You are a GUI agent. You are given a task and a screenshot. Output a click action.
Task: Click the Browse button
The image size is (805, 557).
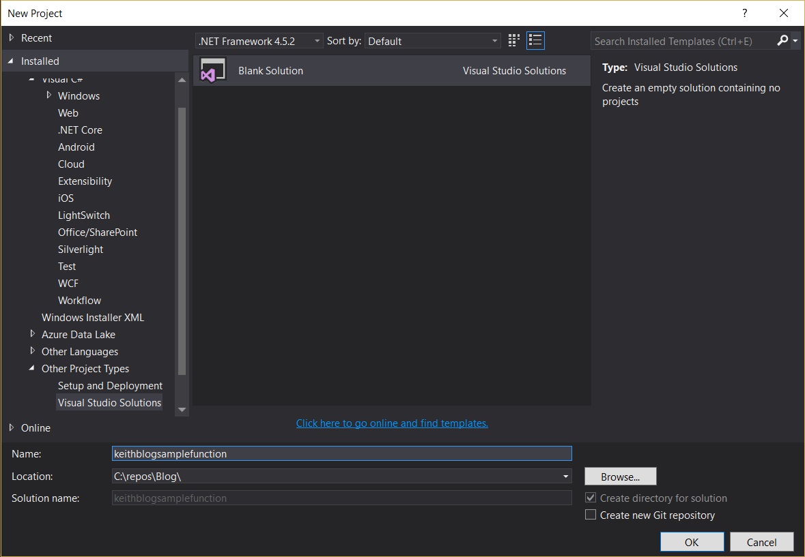(619, 476)
